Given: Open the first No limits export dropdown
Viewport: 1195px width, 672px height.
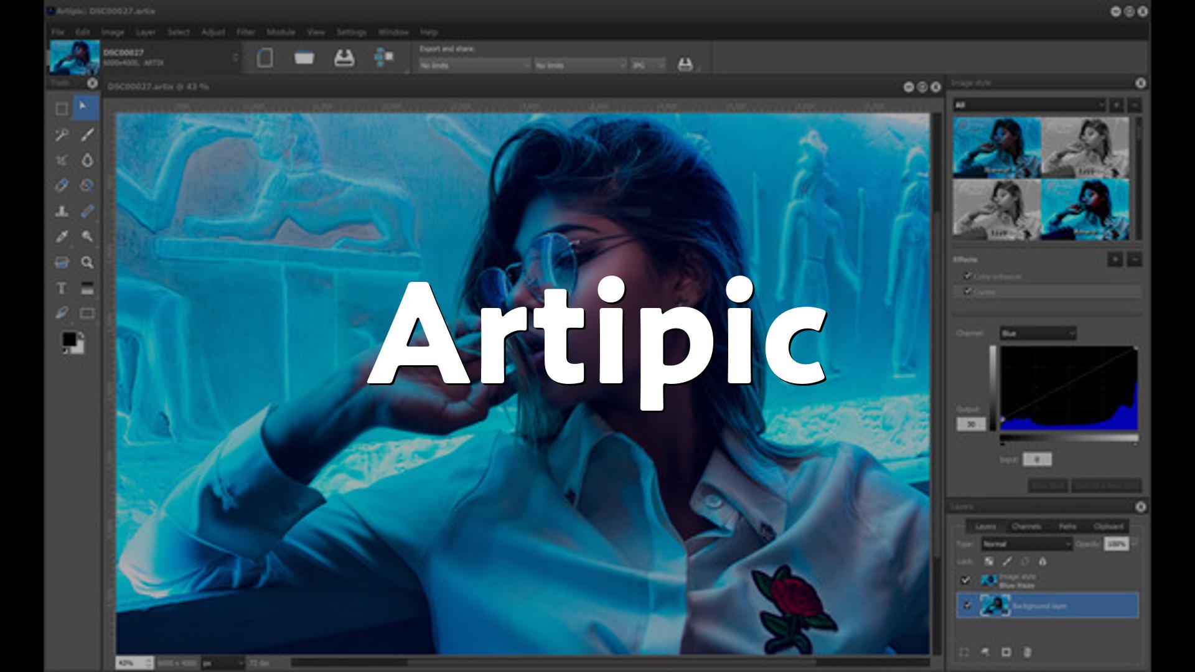Looking at the screenshot, I should click(x=474, y=65).
